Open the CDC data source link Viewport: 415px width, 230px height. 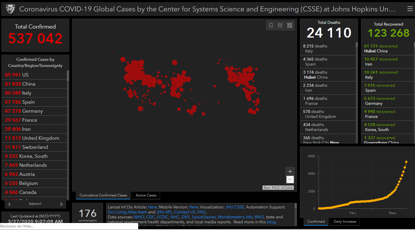[151, 217]
